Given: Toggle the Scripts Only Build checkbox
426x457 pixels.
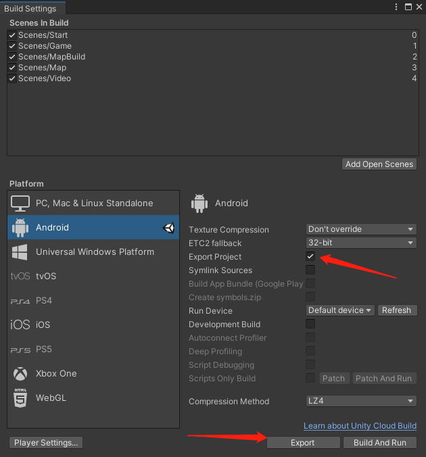Looking at the screenshot, I should (310, 378).
